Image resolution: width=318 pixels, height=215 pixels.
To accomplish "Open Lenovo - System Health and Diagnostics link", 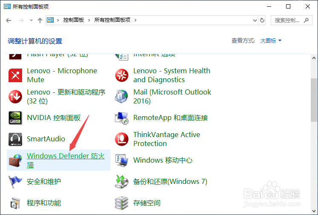I will tap(172, 75).
